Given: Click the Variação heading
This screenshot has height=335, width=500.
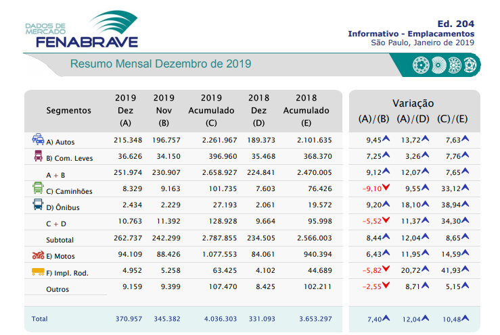Looking at the screenshot, I should [413, 103].
